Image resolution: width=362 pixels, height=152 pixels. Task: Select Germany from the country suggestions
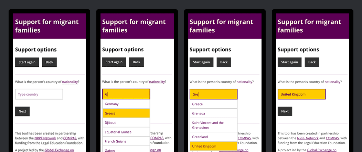[x=126, y=104]
